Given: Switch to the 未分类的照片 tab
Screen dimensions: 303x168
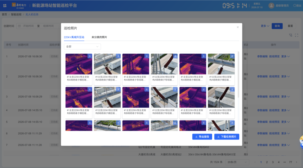Looking at the screenshot, I should (99, 37).
